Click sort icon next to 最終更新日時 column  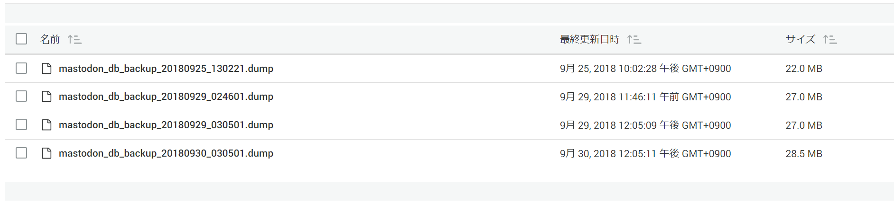click(x=634, y=39)
